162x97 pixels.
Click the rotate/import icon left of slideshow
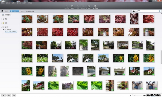[67, 6]
